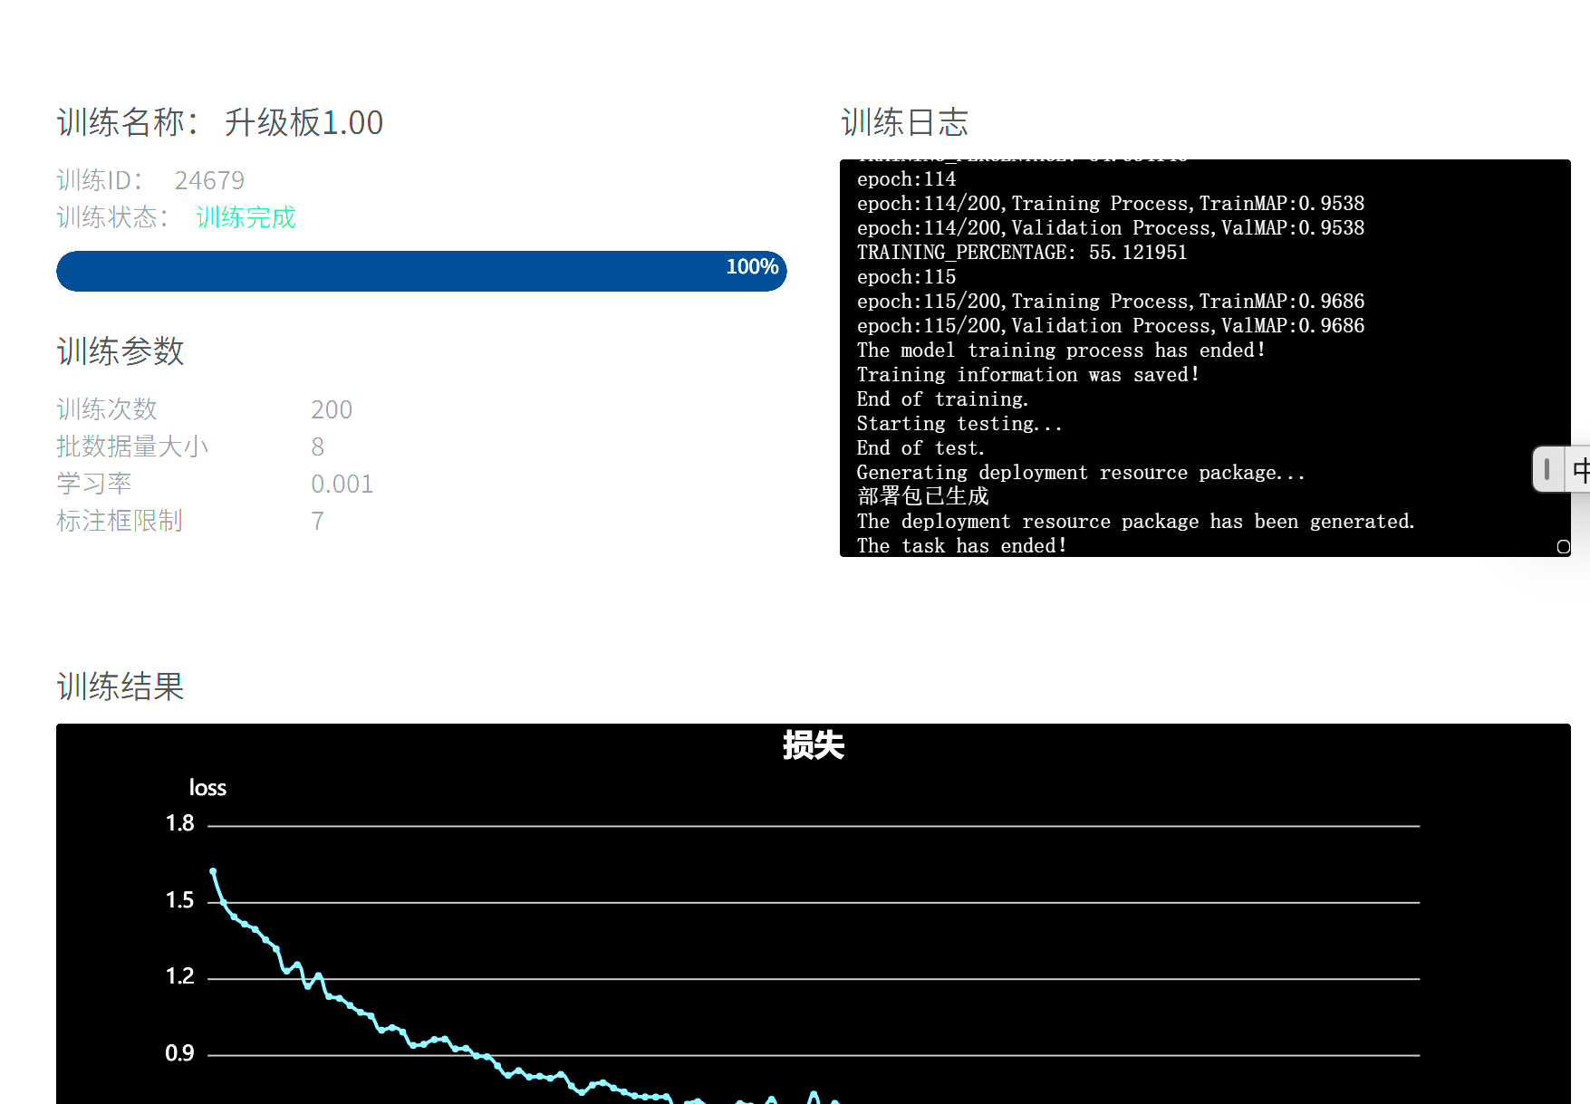
Task: Click 'Generating deployment resource package...' line
Action: coord(1081,473)
